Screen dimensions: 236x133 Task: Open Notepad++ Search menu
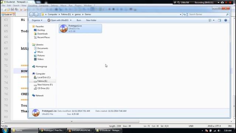pyautogui.click(x=16, y=6)
